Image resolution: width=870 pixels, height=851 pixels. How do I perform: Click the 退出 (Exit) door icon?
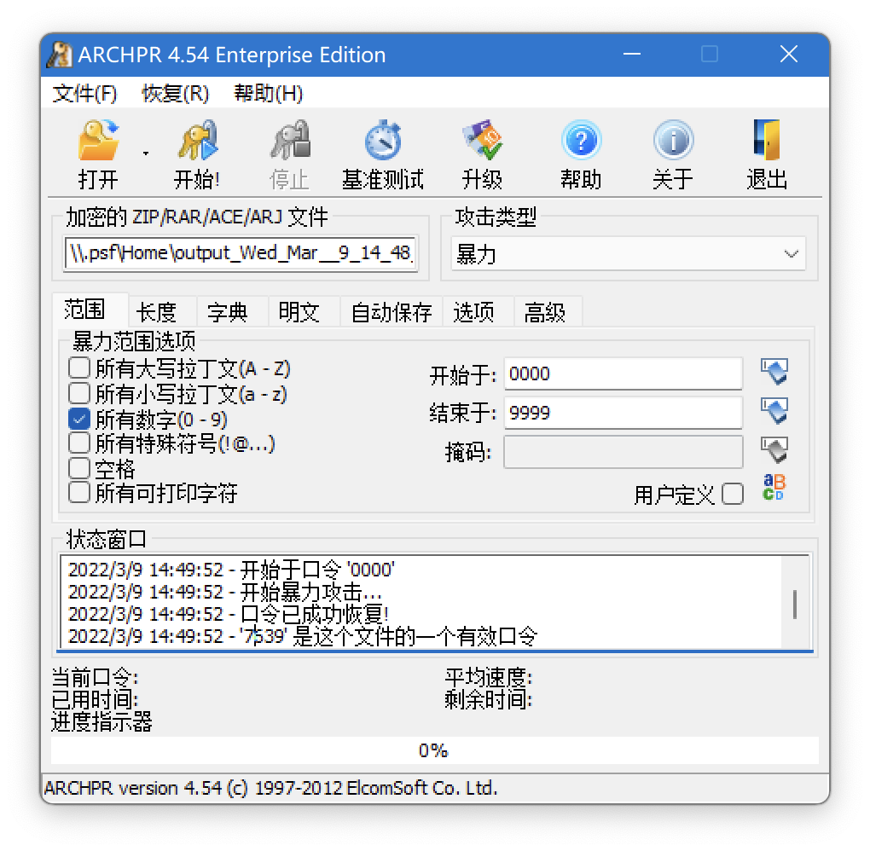click(x=766, y=141)
